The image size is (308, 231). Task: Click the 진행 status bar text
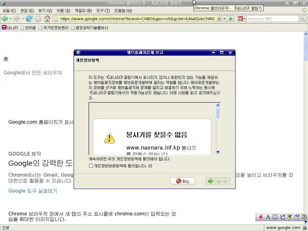click(6, 228)
